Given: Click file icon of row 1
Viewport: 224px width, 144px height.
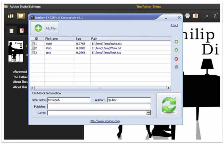Looking at the screenshot, I should (33, 43).
